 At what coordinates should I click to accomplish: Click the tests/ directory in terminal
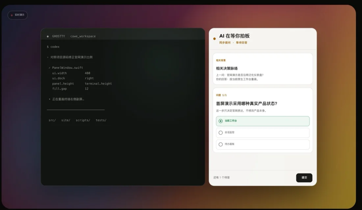[101, 120]
